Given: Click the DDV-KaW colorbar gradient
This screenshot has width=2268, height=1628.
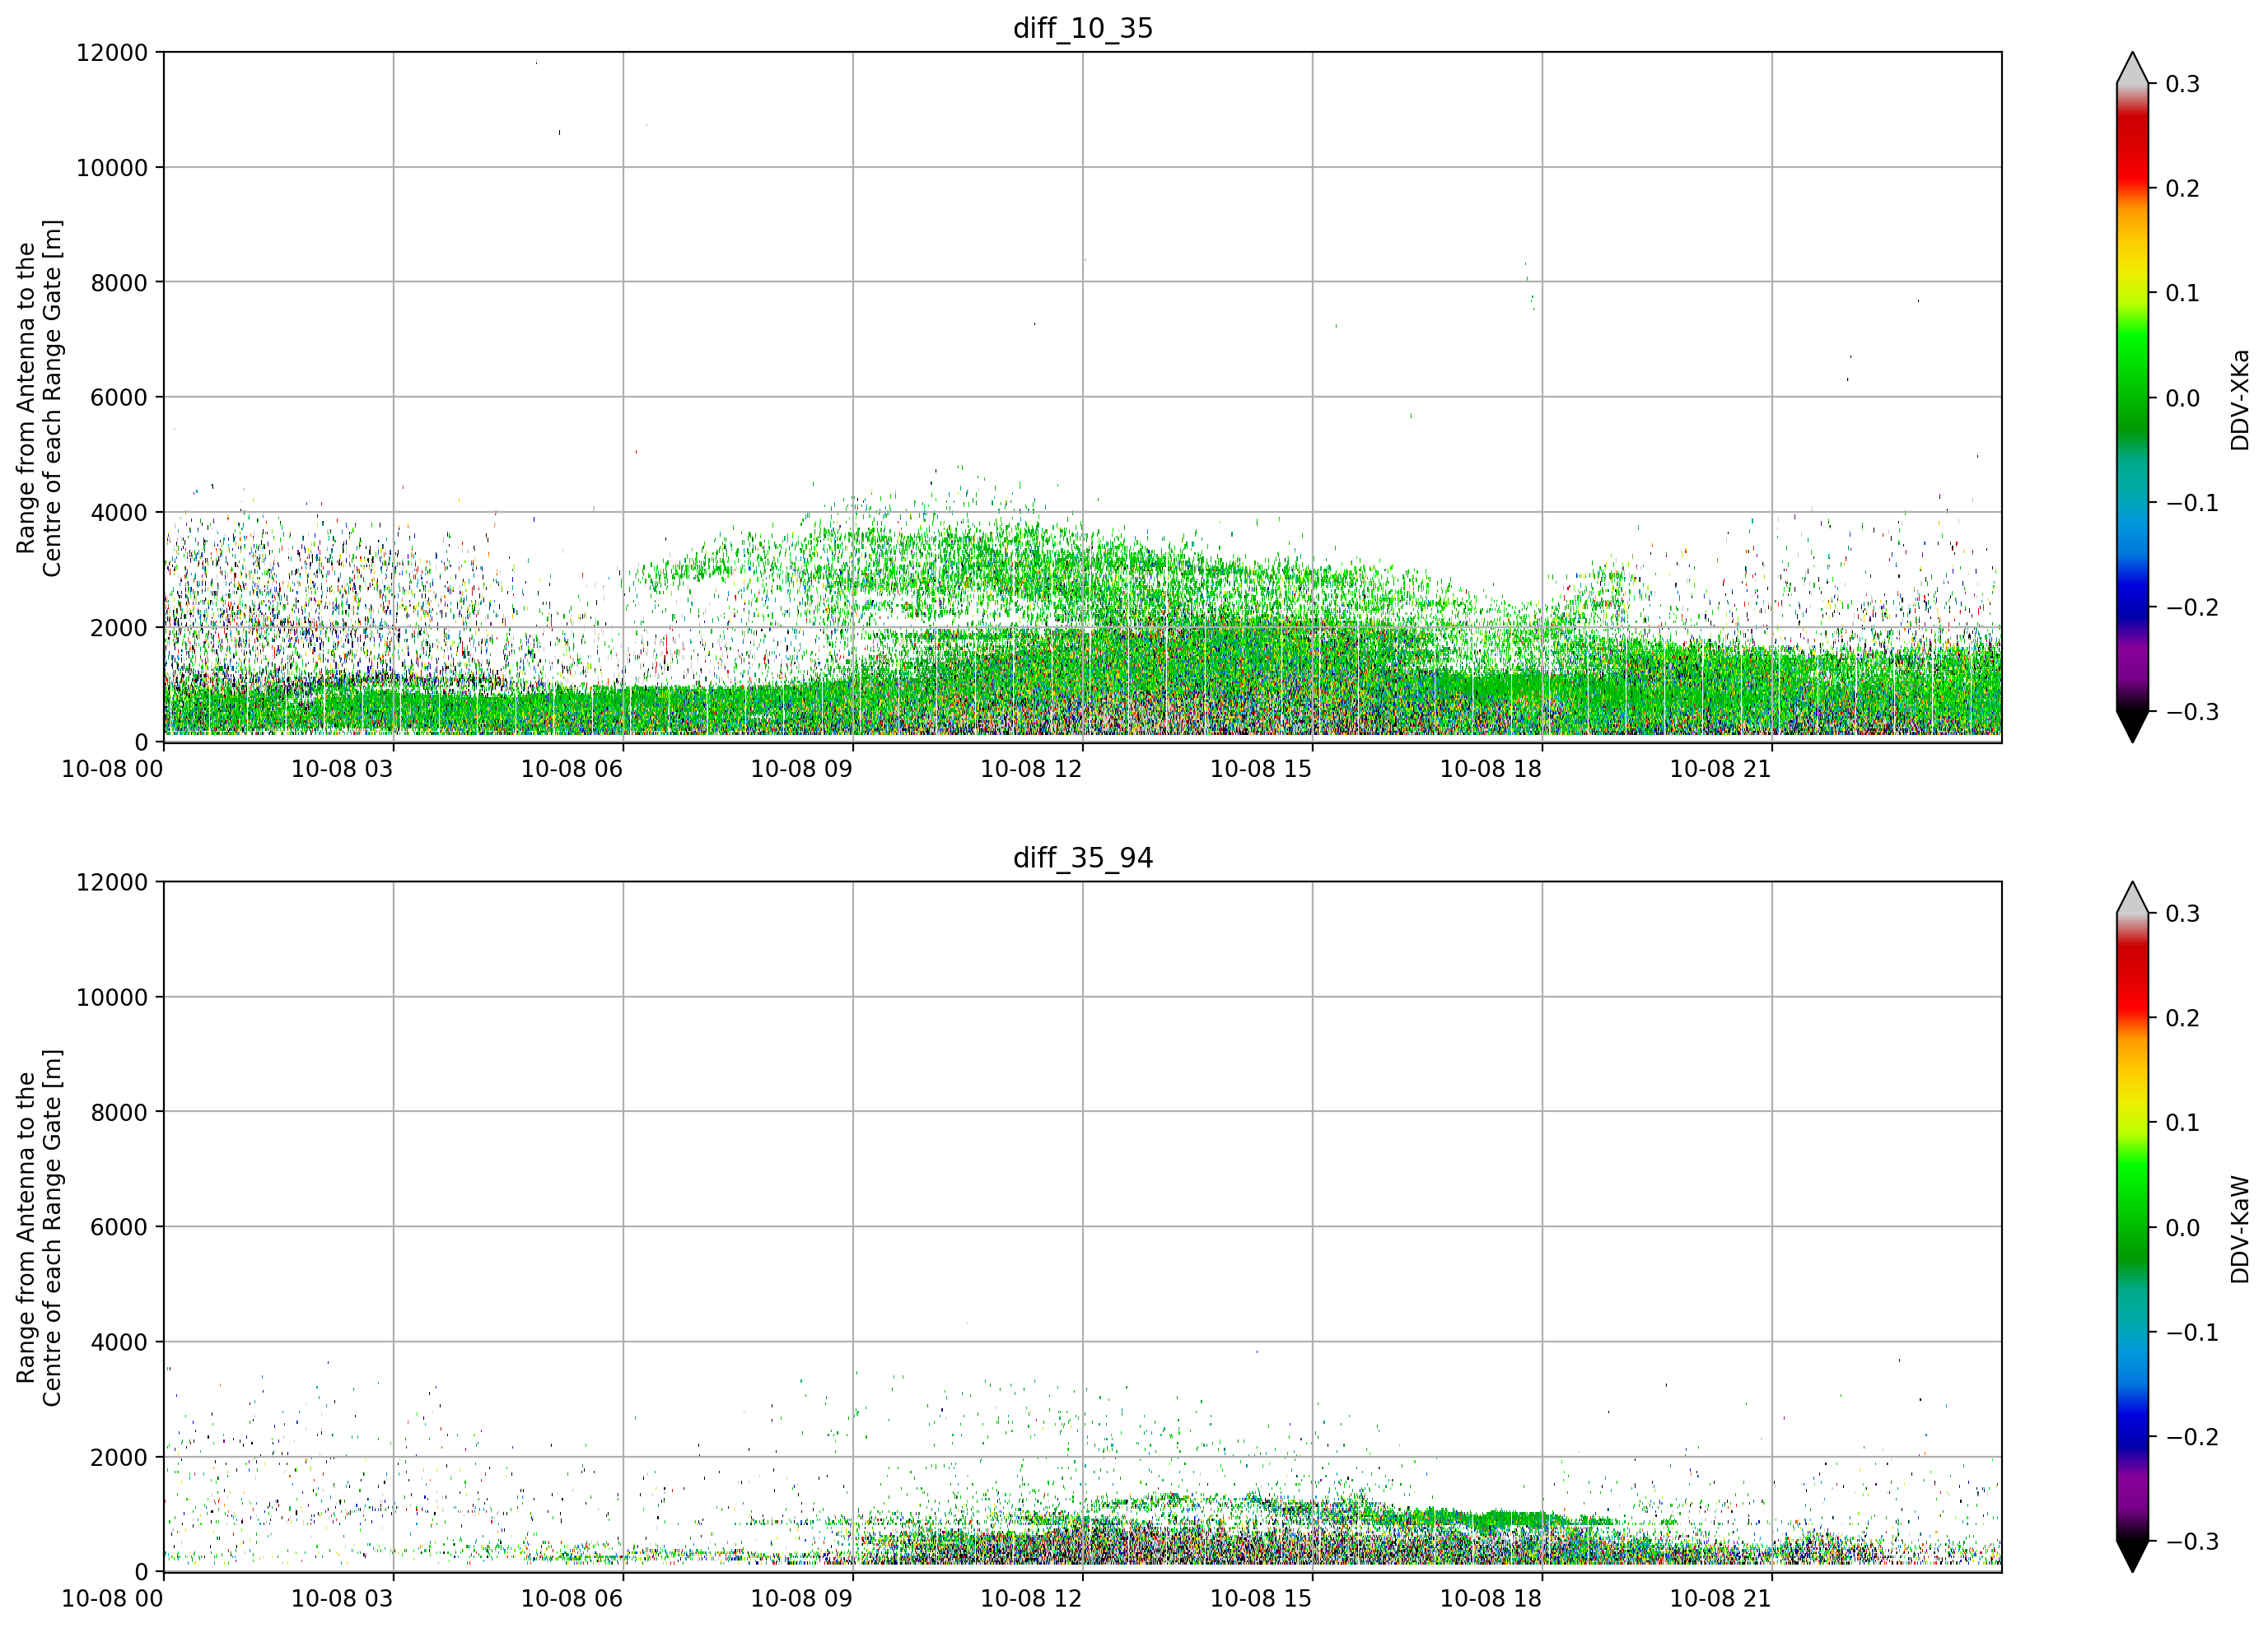Looking at the screenshot, I should pyautogui.click(x=2133, y=1227).
